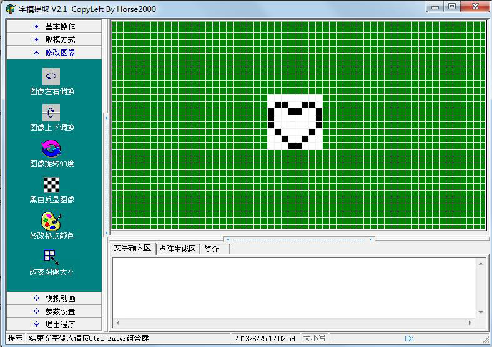Switch to the 简介 tab
This screenshot has width=492, height=347.
pos(212,249)
